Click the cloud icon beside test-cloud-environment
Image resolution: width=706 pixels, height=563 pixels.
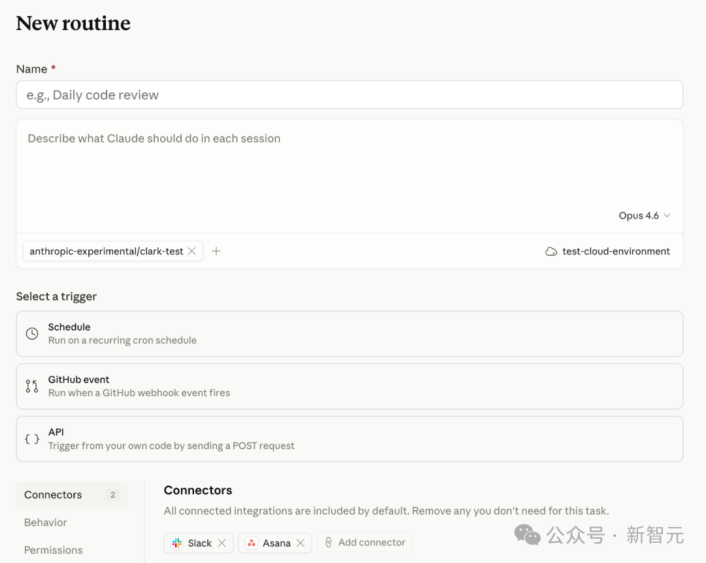coord(551,251)
